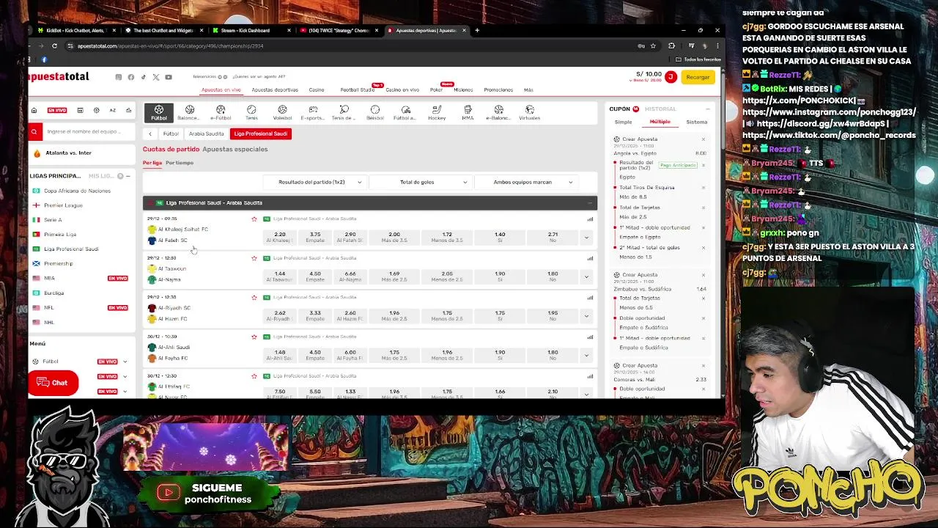The image size is (938, 528).
Task: Switch to the Sistema coupon tab
Action: click(697, 122)
